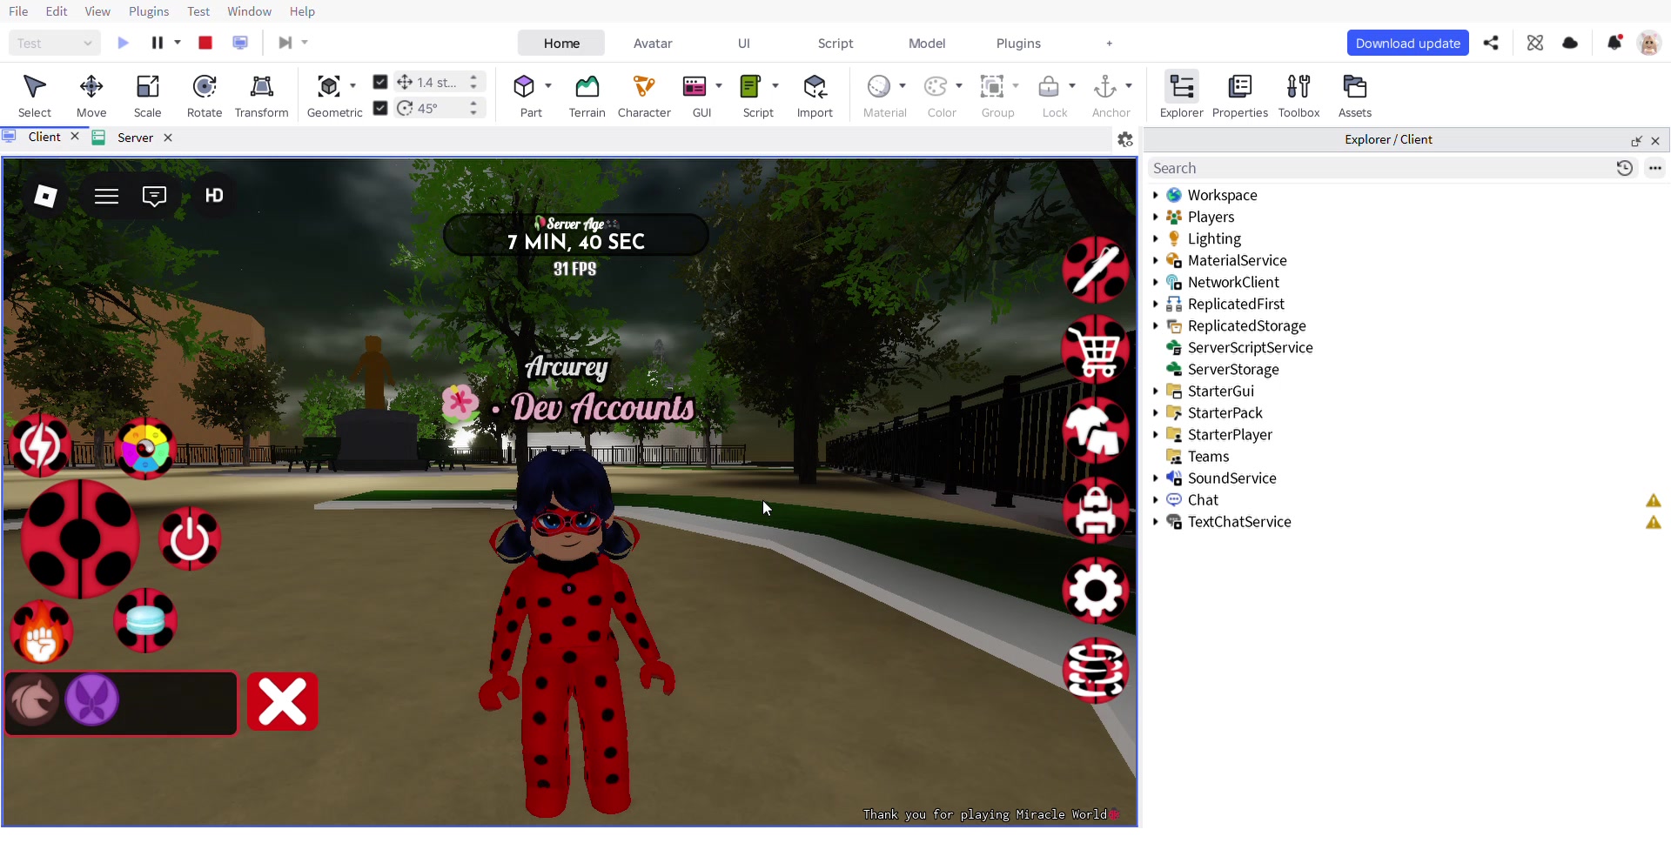Expand the Lighting tree node

(x=1155, y=239)
